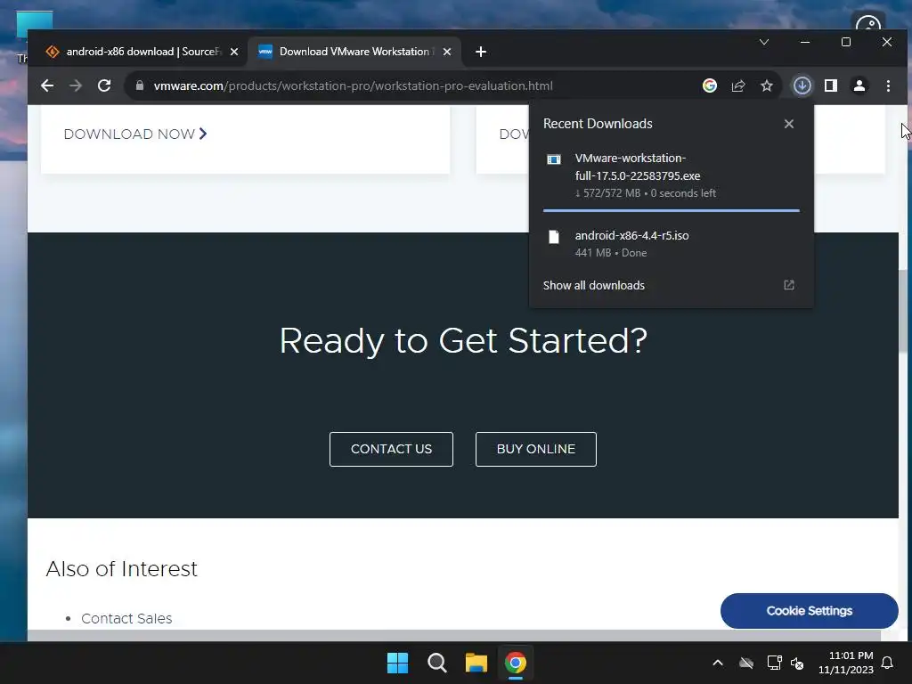The image size is (912, 684).
Task: Close the android-x86 SourceForge tab
Action: click(234, 52)
